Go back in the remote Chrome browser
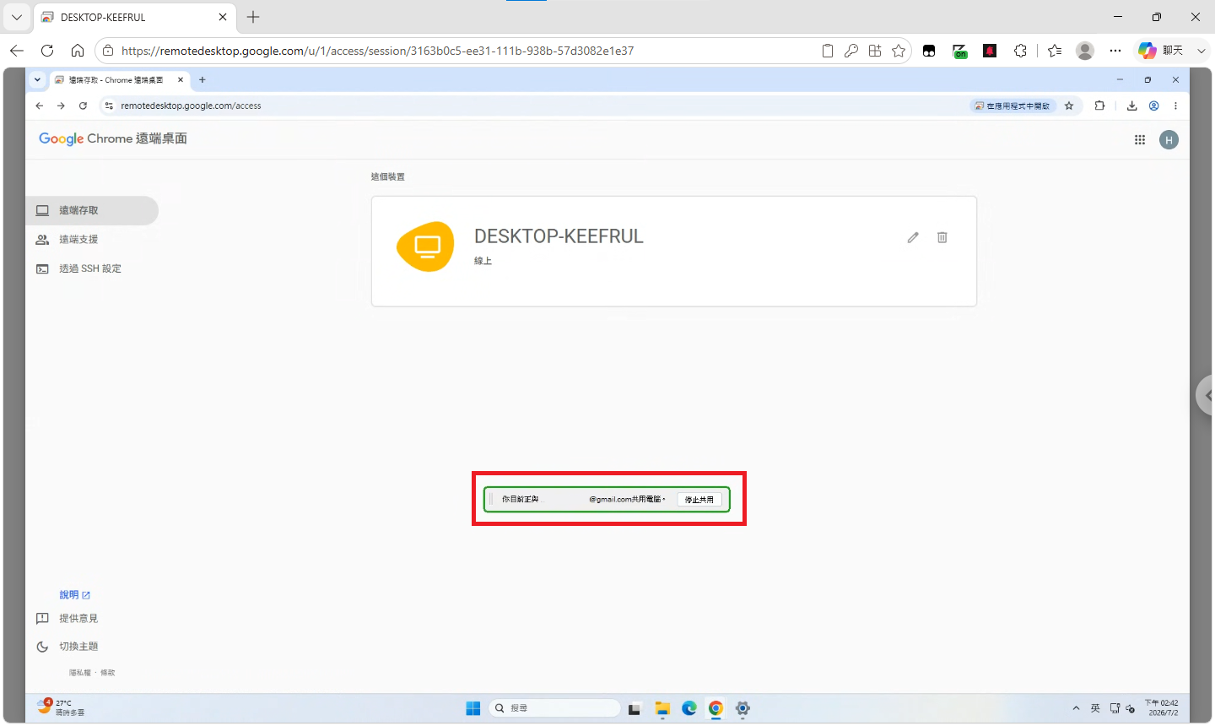 coord(40,106)
